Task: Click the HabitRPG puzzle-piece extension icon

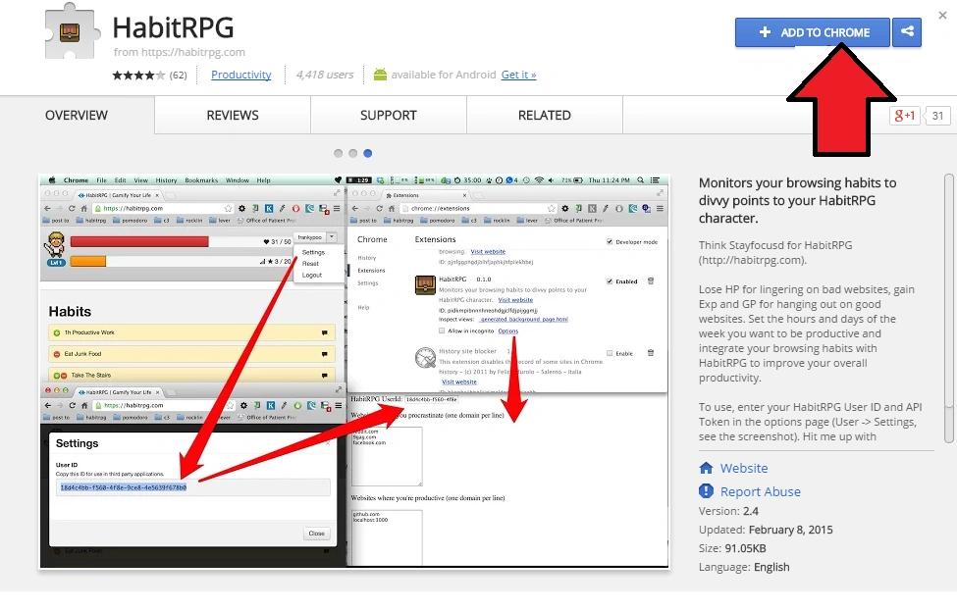Action: pyautogui.click(x=72, y=32)
